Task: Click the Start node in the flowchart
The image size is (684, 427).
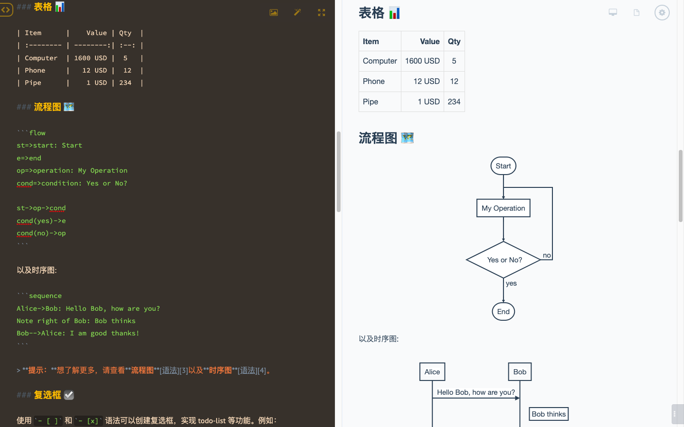Action: click(x=503, y=166)
